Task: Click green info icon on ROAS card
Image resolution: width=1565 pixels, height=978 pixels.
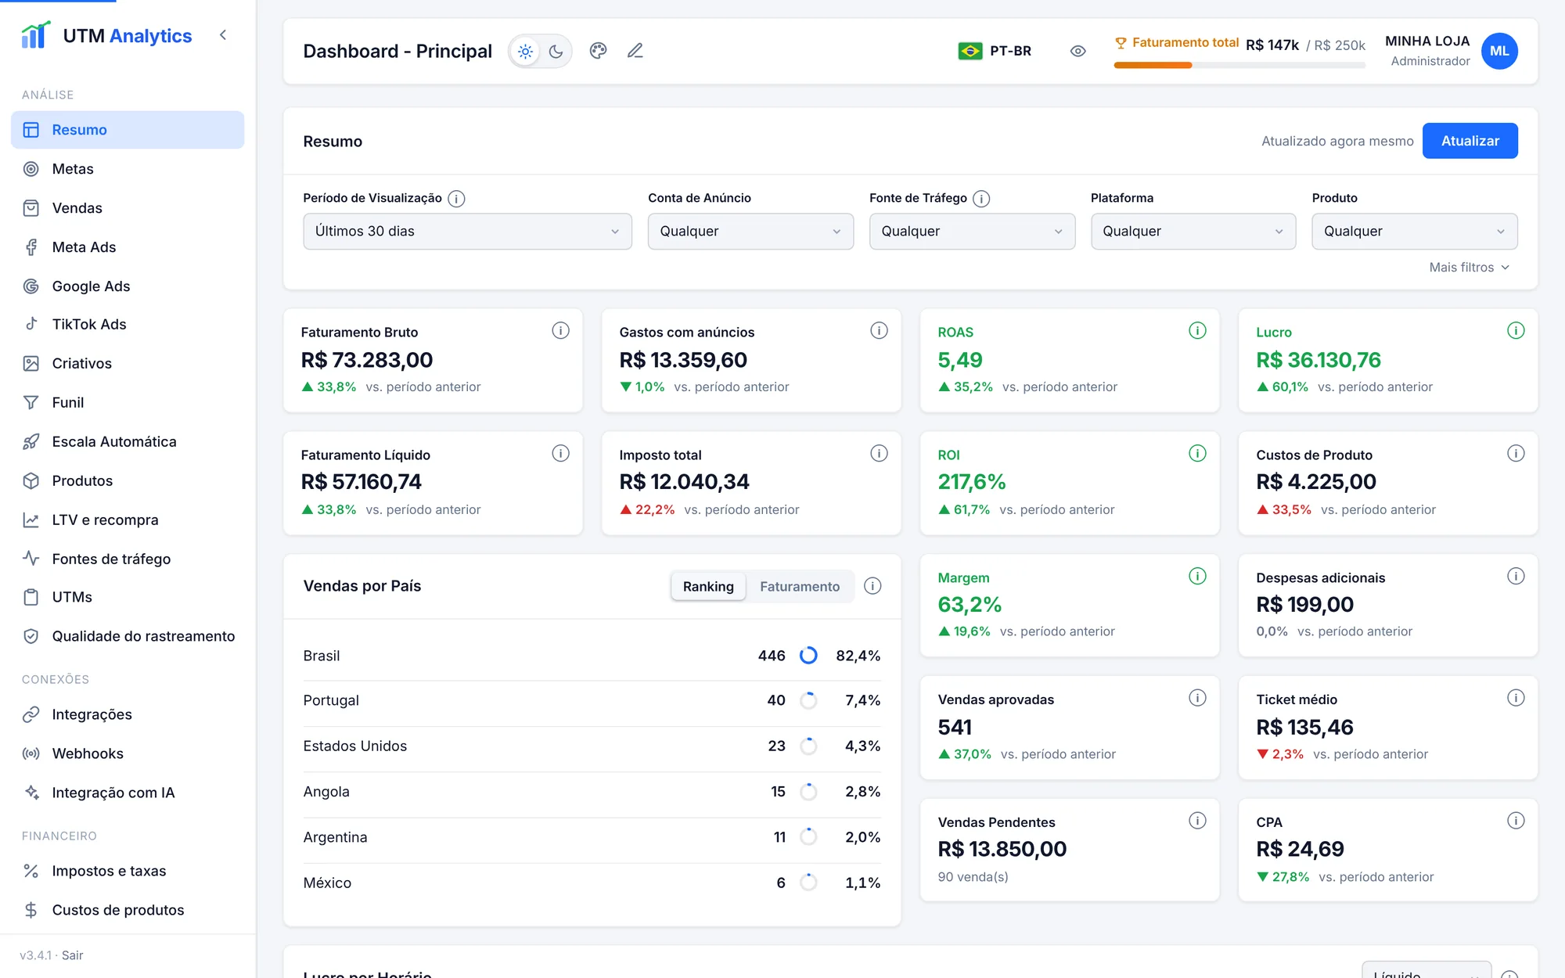Action: pos(1197,331)
